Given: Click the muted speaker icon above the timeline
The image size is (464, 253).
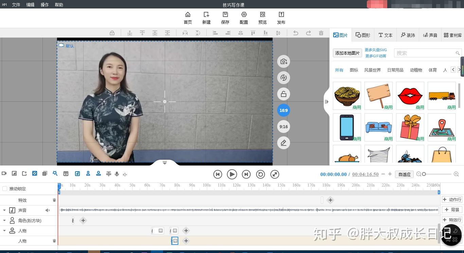Looking at the screenshot, I should point(125,174).
